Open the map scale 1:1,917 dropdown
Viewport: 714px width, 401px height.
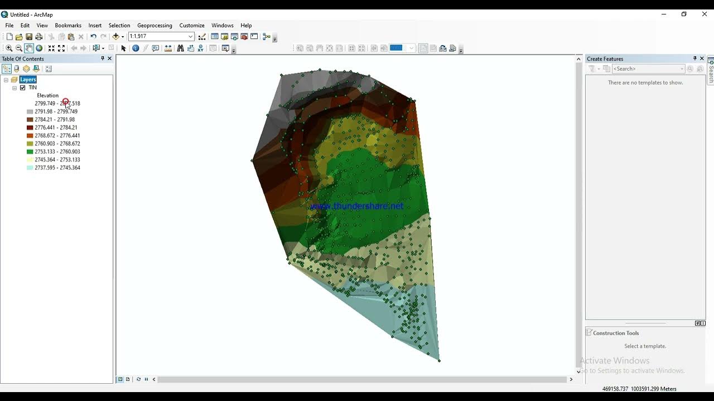click(x=190, y=37)
